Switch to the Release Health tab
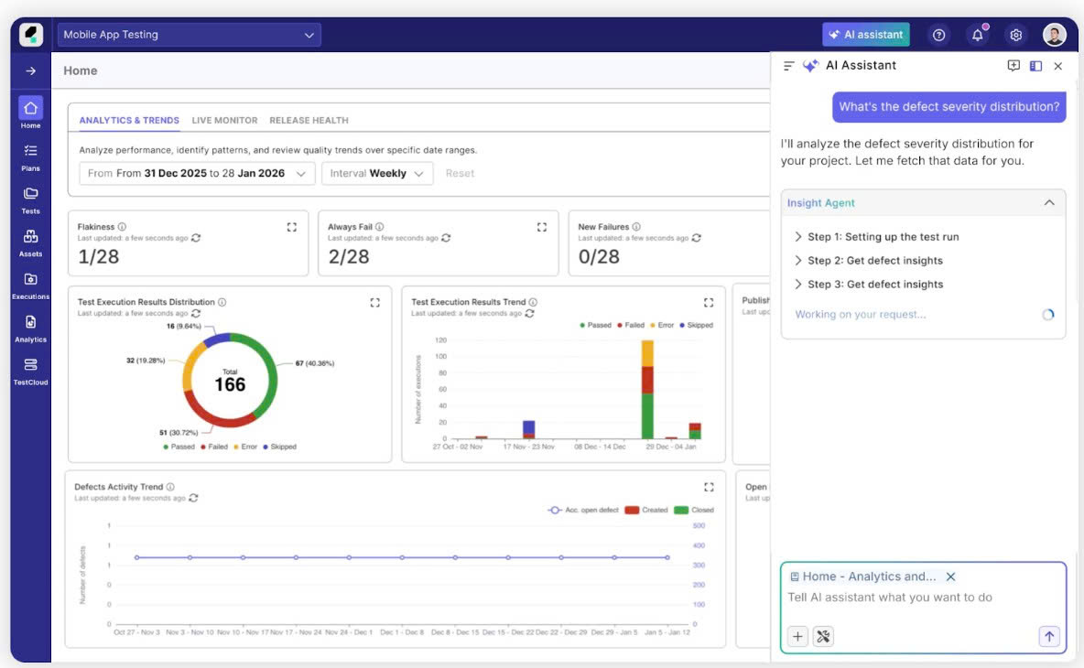Screen dimensions: 1084x668 coord(309,120)
